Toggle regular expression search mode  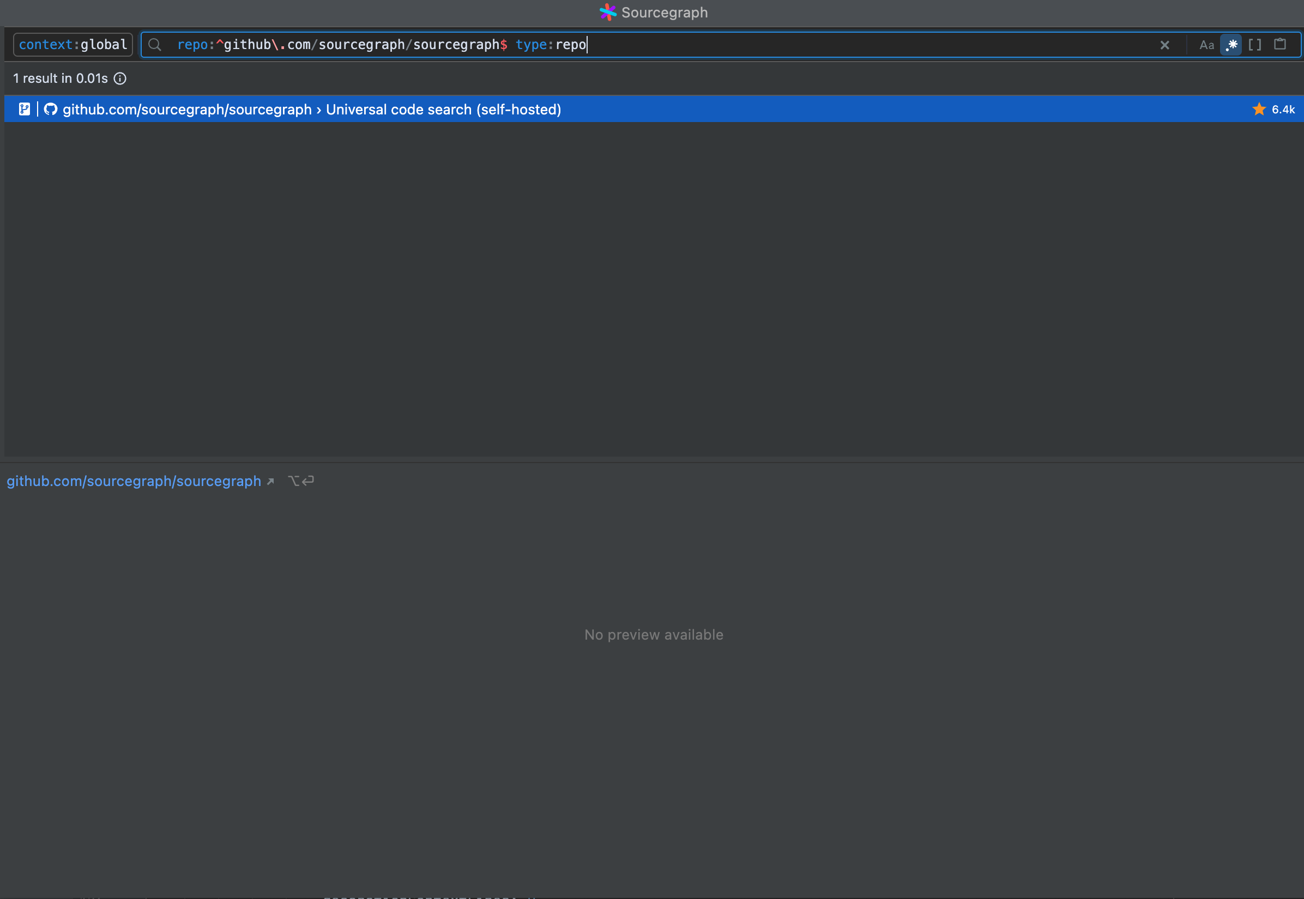[1231, 45]
